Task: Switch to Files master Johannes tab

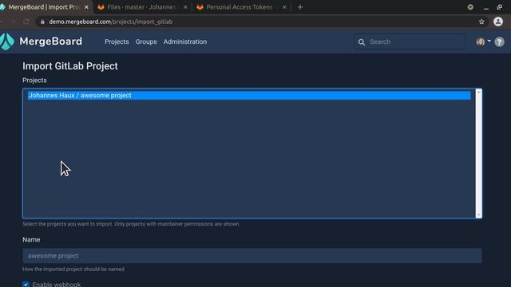Action: 142,7
